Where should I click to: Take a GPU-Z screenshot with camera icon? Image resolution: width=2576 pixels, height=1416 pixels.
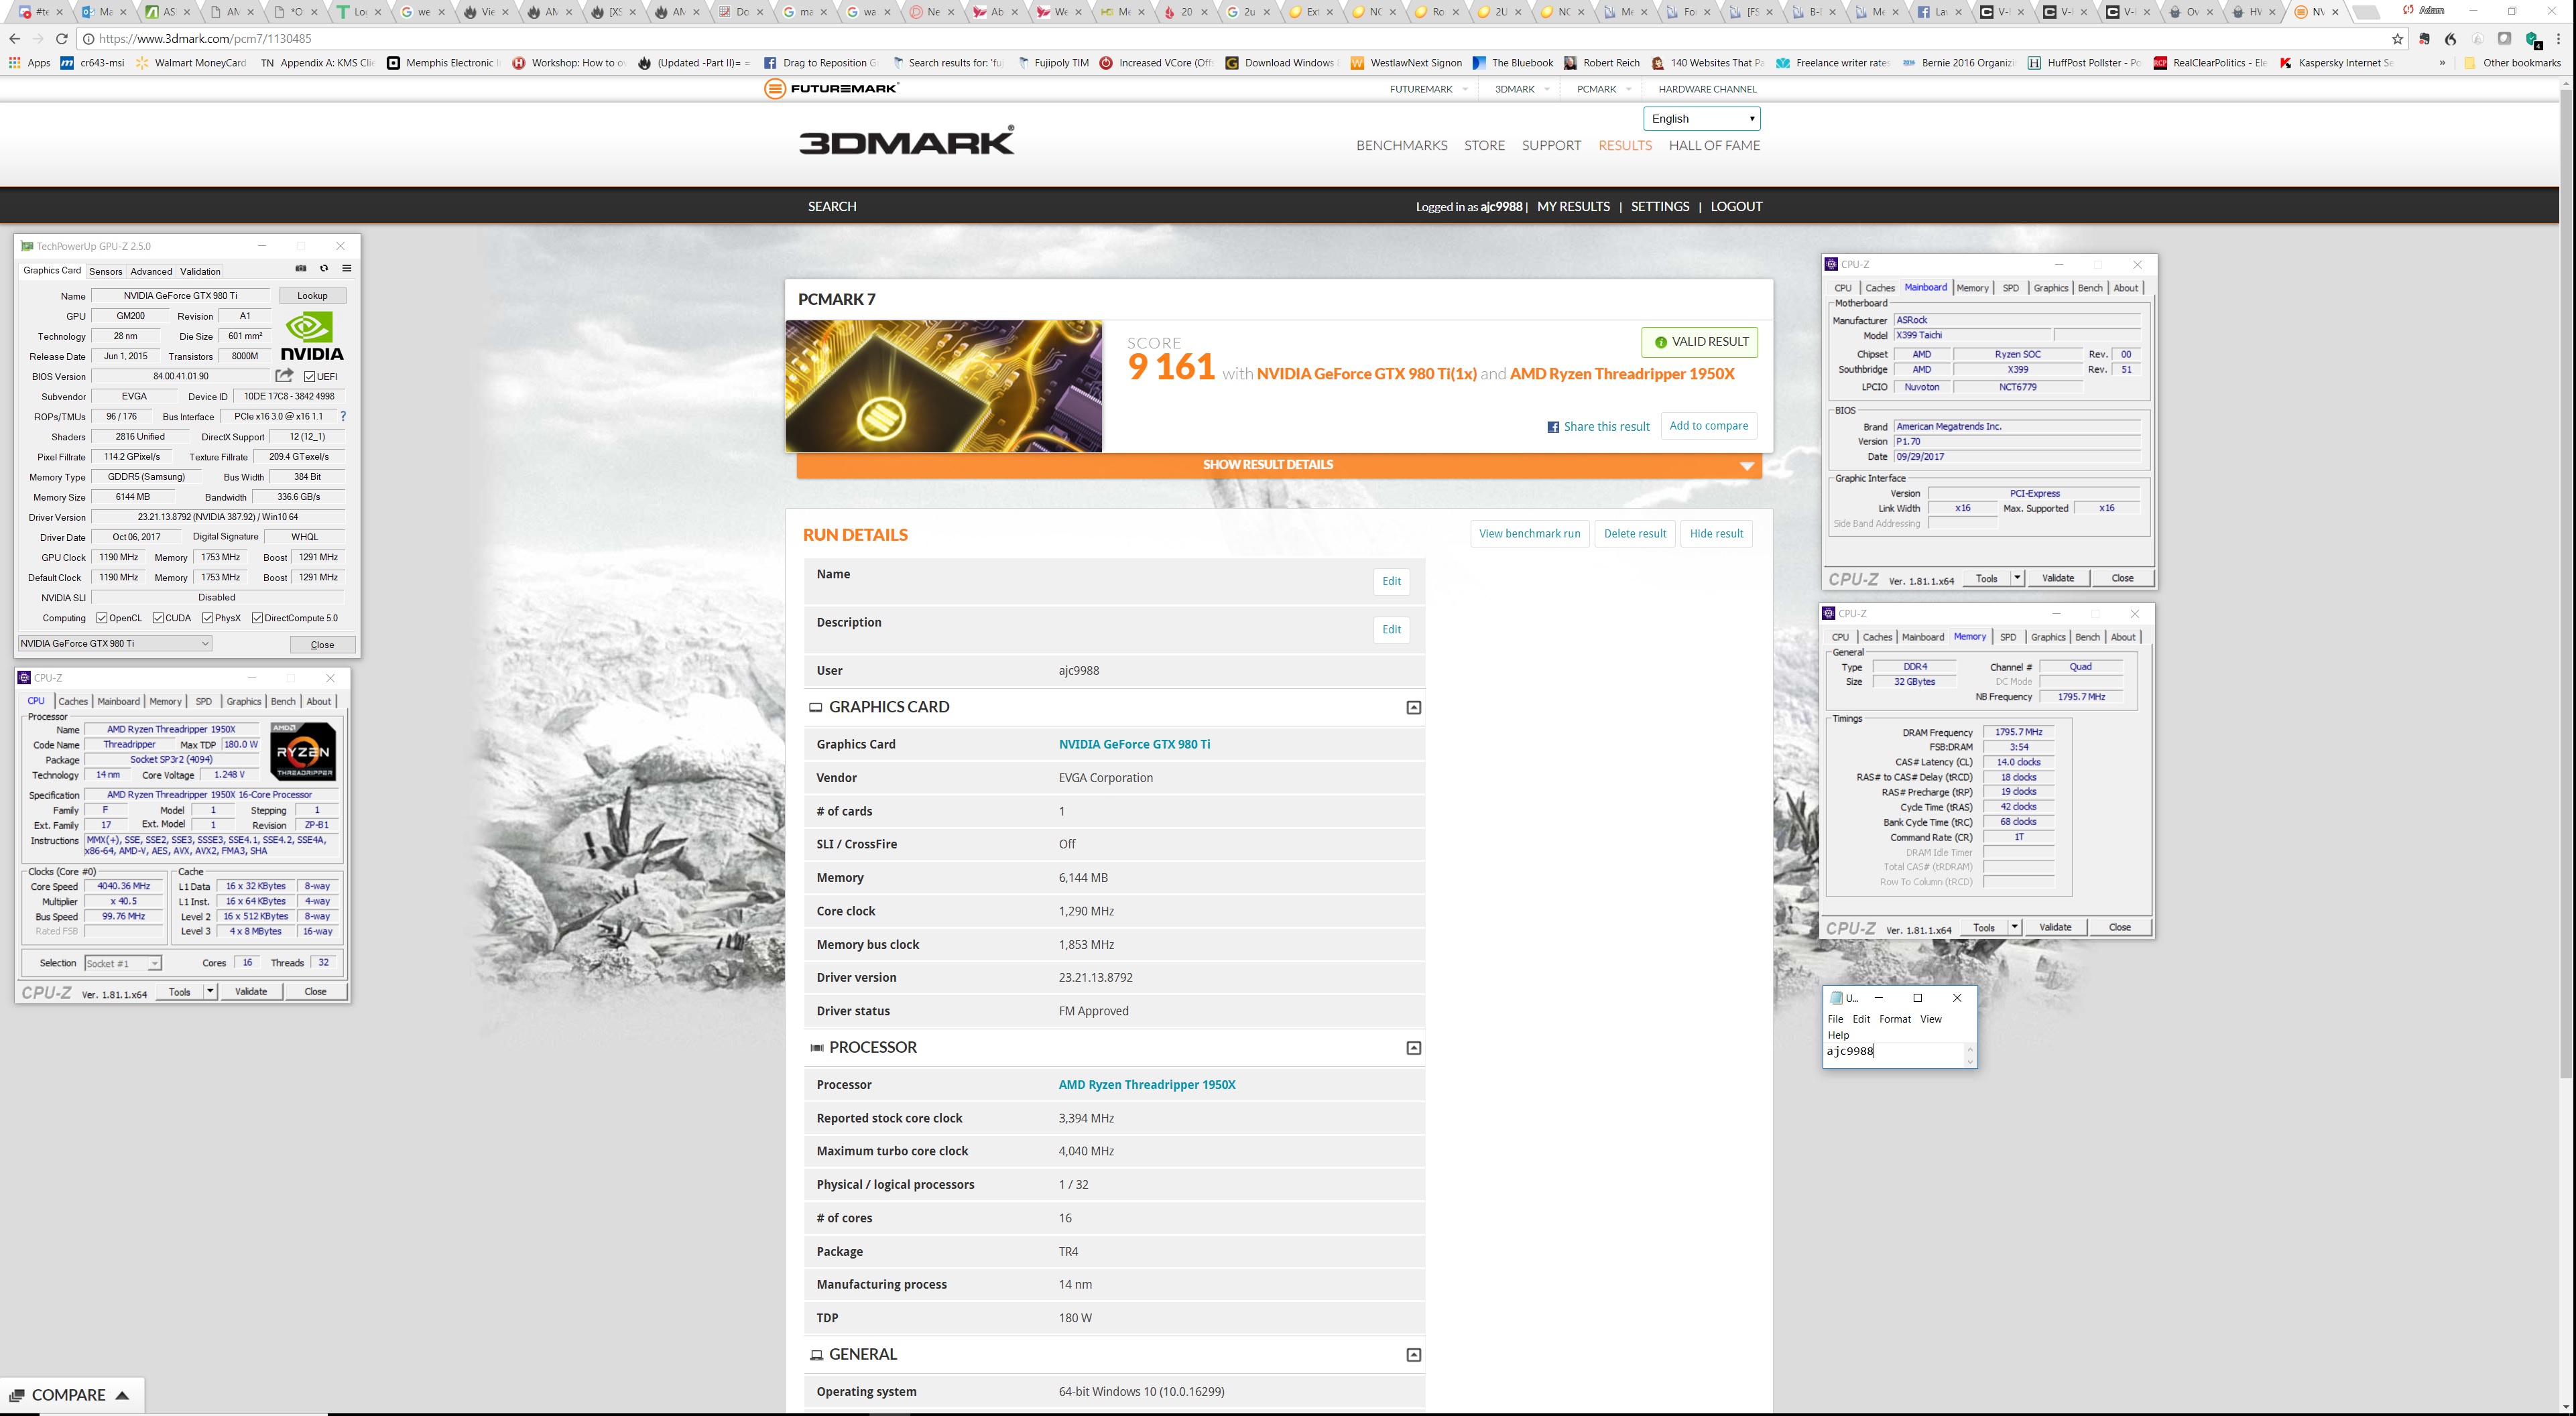(301, 268)
